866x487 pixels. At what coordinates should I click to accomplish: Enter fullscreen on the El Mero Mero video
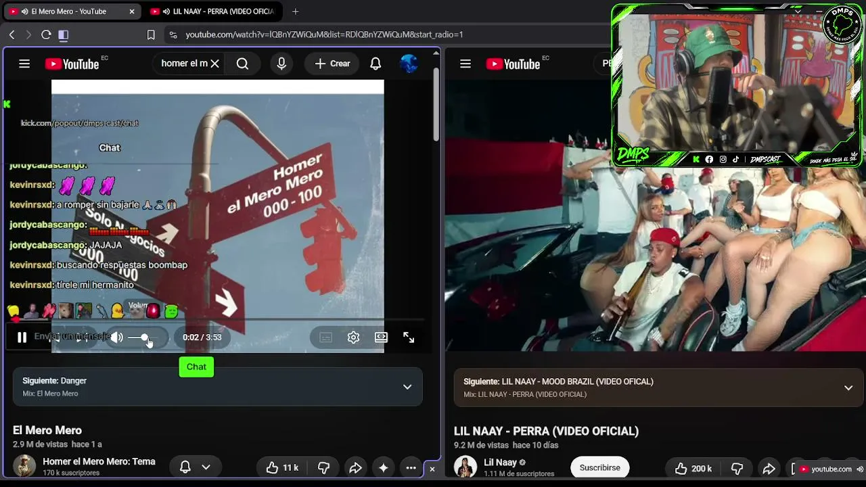409,337
